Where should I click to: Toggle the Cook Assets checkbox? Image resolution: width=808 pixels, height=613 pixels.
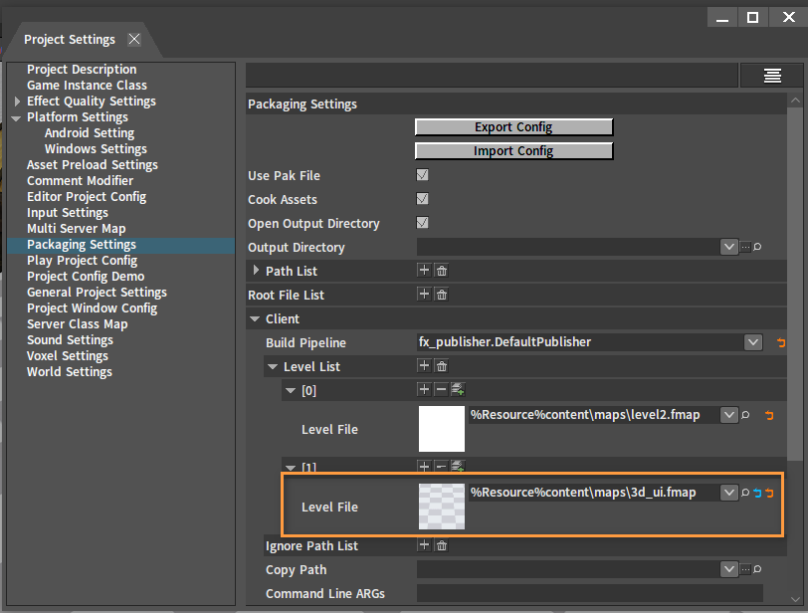click(422, 199)
